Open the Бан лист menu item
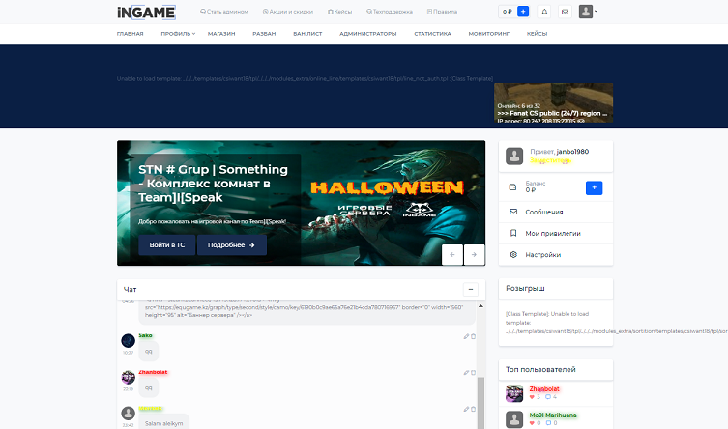 [x=308, y=33]
